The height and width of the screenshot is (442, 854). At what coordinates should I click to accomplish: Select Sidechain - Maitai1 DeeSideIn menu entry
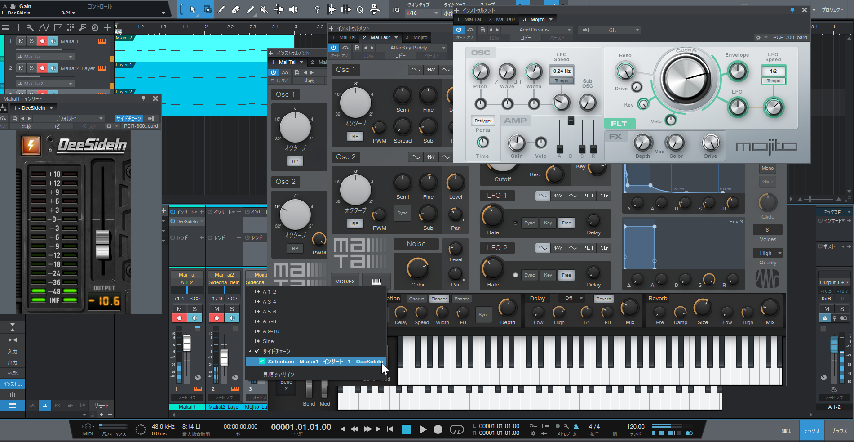(x=316, y=362)
